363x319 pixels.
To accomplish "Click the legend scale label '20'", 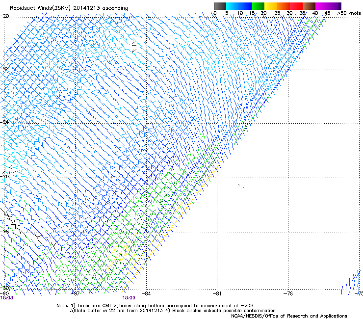I will [264, 13].
